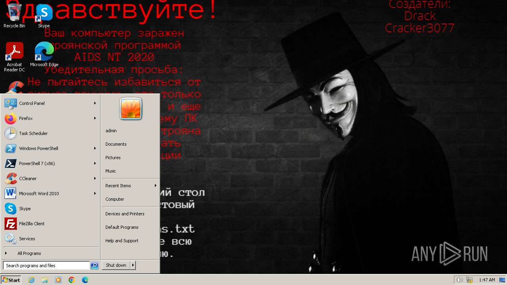Click the Shut down button
The image size is (507, 285).
[x=116, y=265]
